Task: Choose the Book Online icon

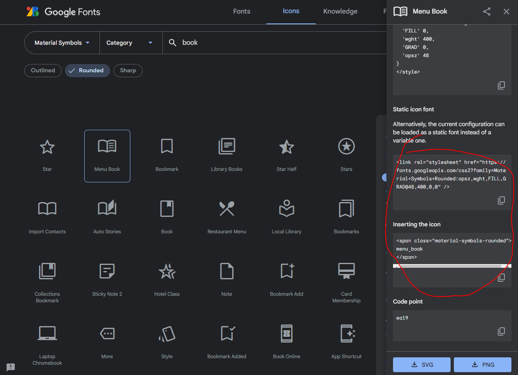Action: (287, 334)
